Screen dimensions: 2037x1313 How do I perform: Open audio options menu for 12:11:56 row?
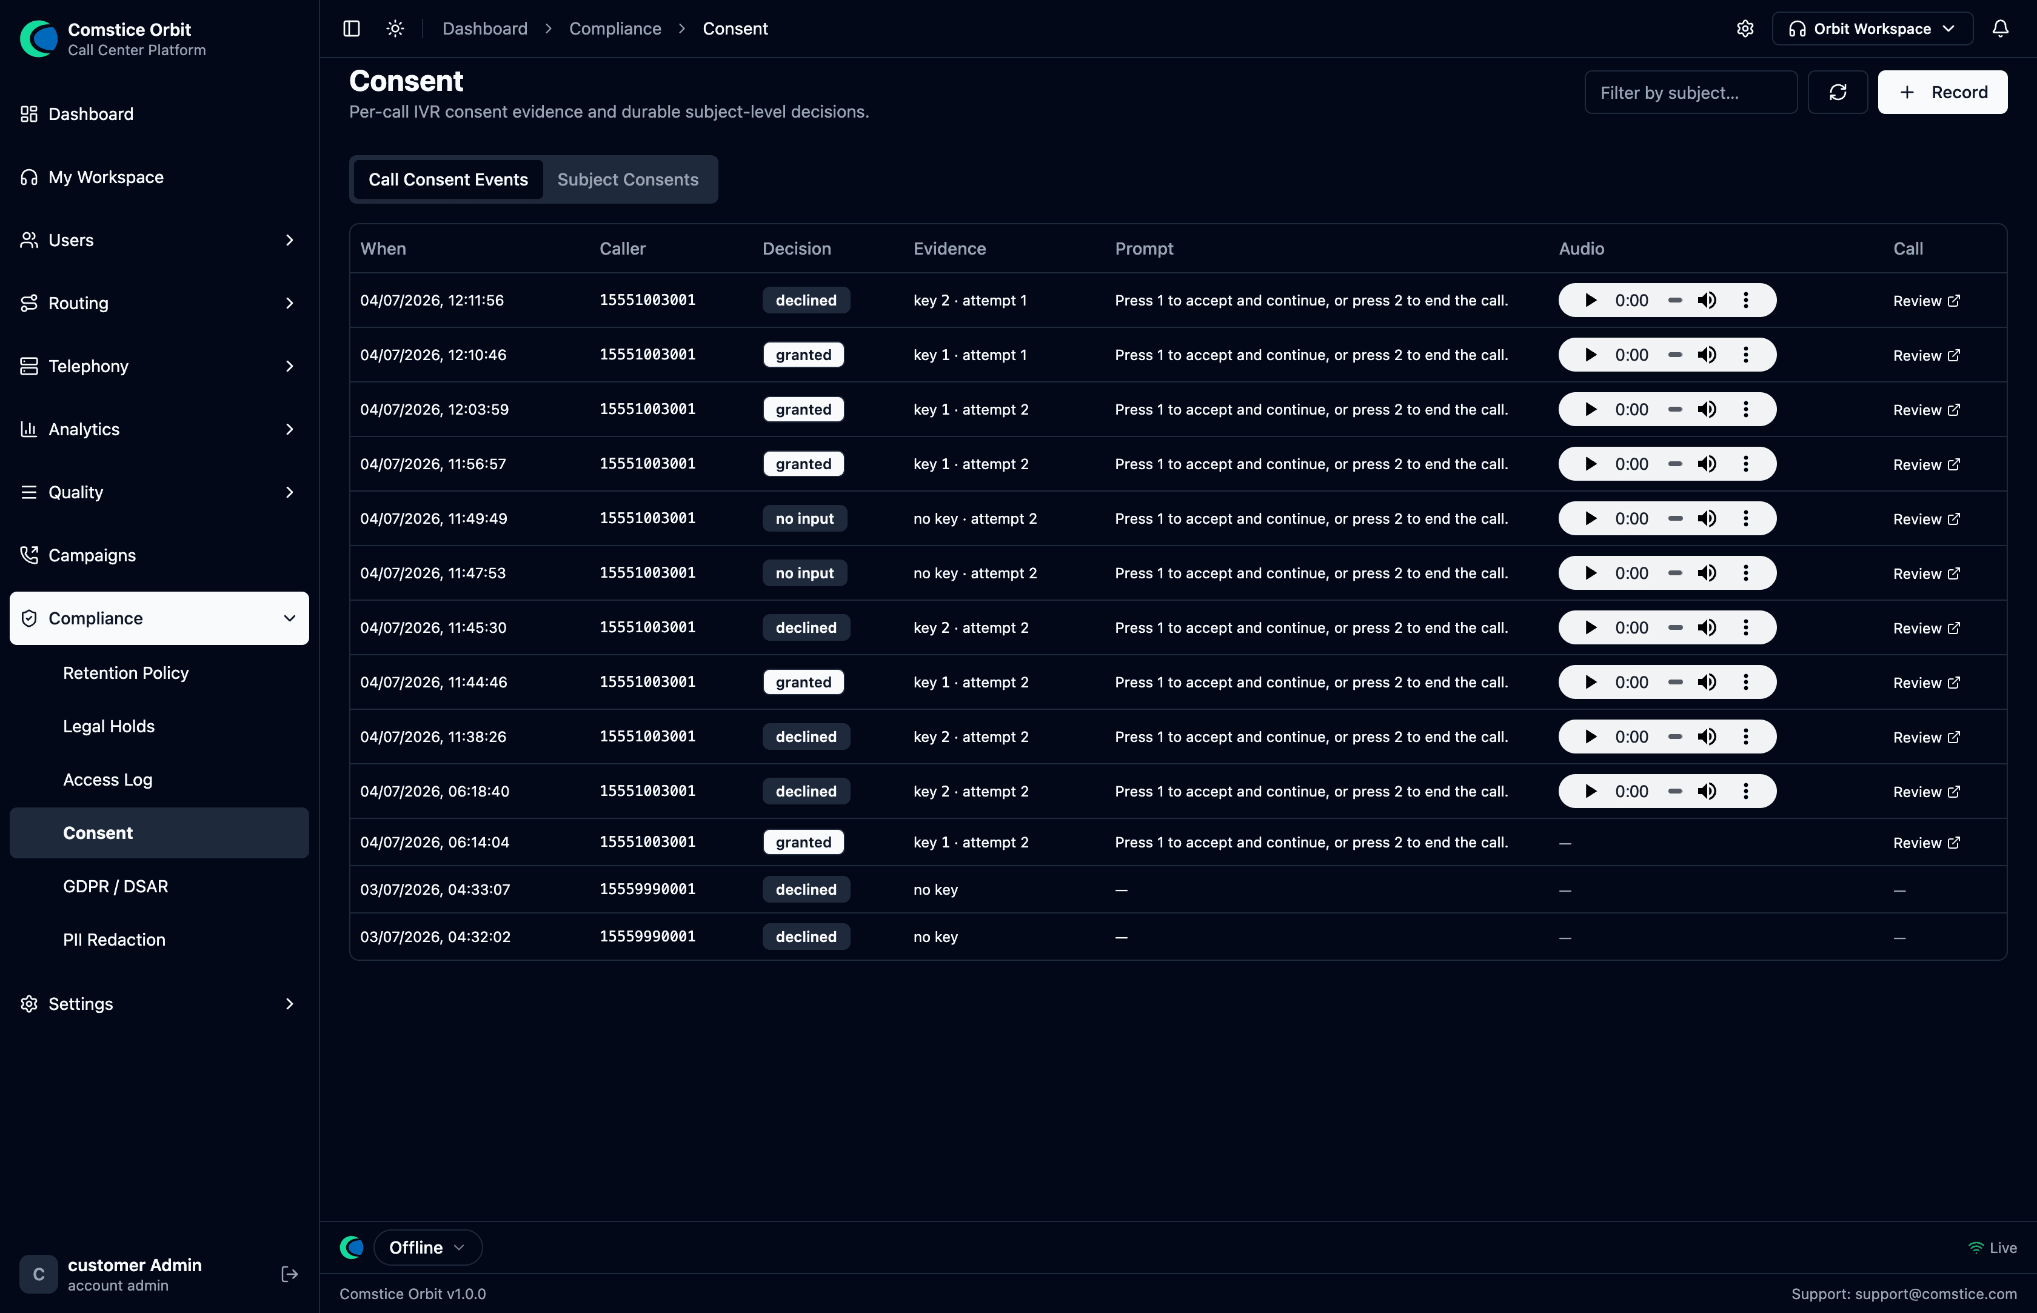[x=1745, y=300]
